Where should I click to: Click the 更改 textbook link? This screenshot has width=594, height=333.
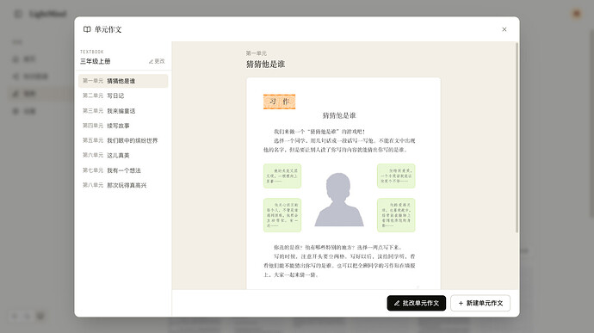tap(157, 61)
